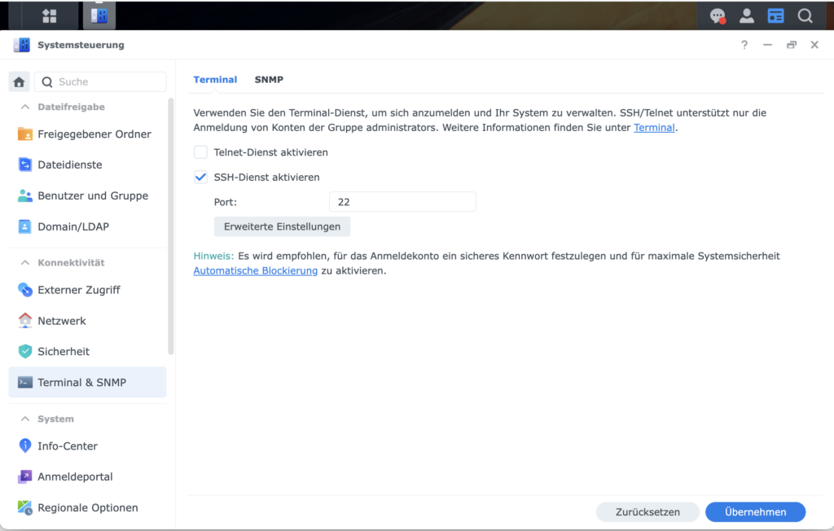Screen dimensions: 834x531
Task: Open the user account options icon
Action: pyautogui.click(x=747, y=16)
